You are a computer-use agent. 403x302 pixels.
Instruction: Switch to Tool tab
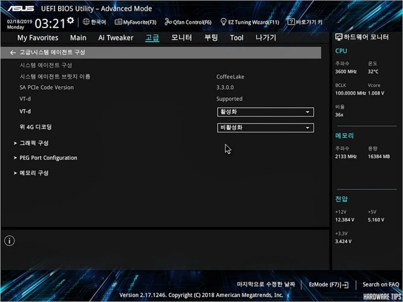point(237,38)
